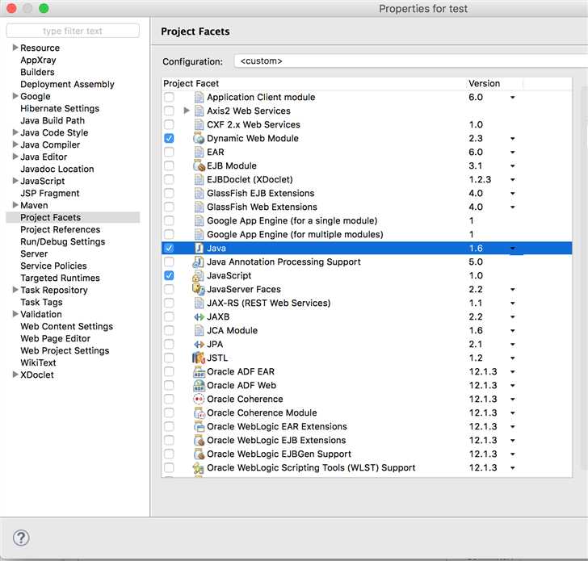Click the Oracle Coherence icon
This screenshot has height=561, width=588.
(x=199, y=399)
